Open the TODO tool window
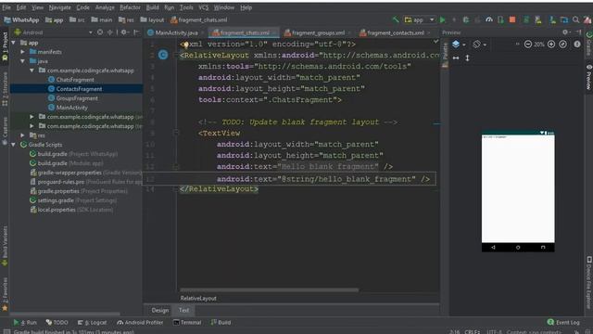This screenshot has width=593, height=334. [x=57, y=323]
